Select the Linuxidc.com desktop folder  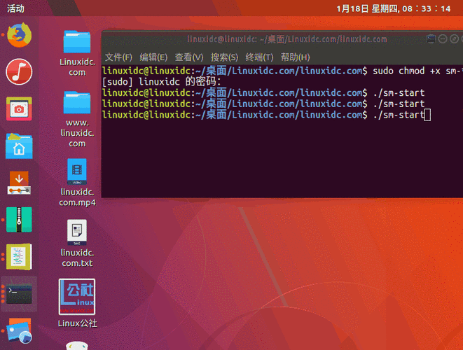point(77,53)
